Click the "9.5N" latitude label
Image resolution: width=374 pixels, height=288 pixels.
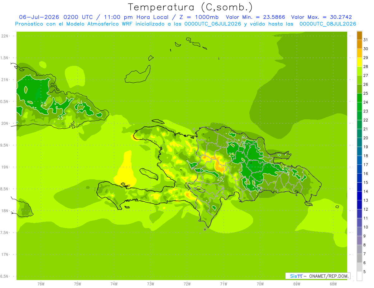point(5,145)
